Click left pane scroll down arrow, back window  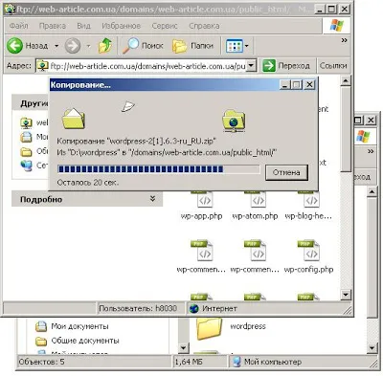pos(183,347)
